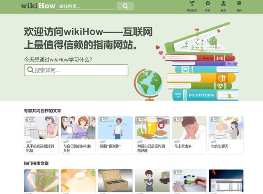The width and height of the screenshot is (263, 194).
Task: Click the 随机 label in the header
Action: [239, 10]
